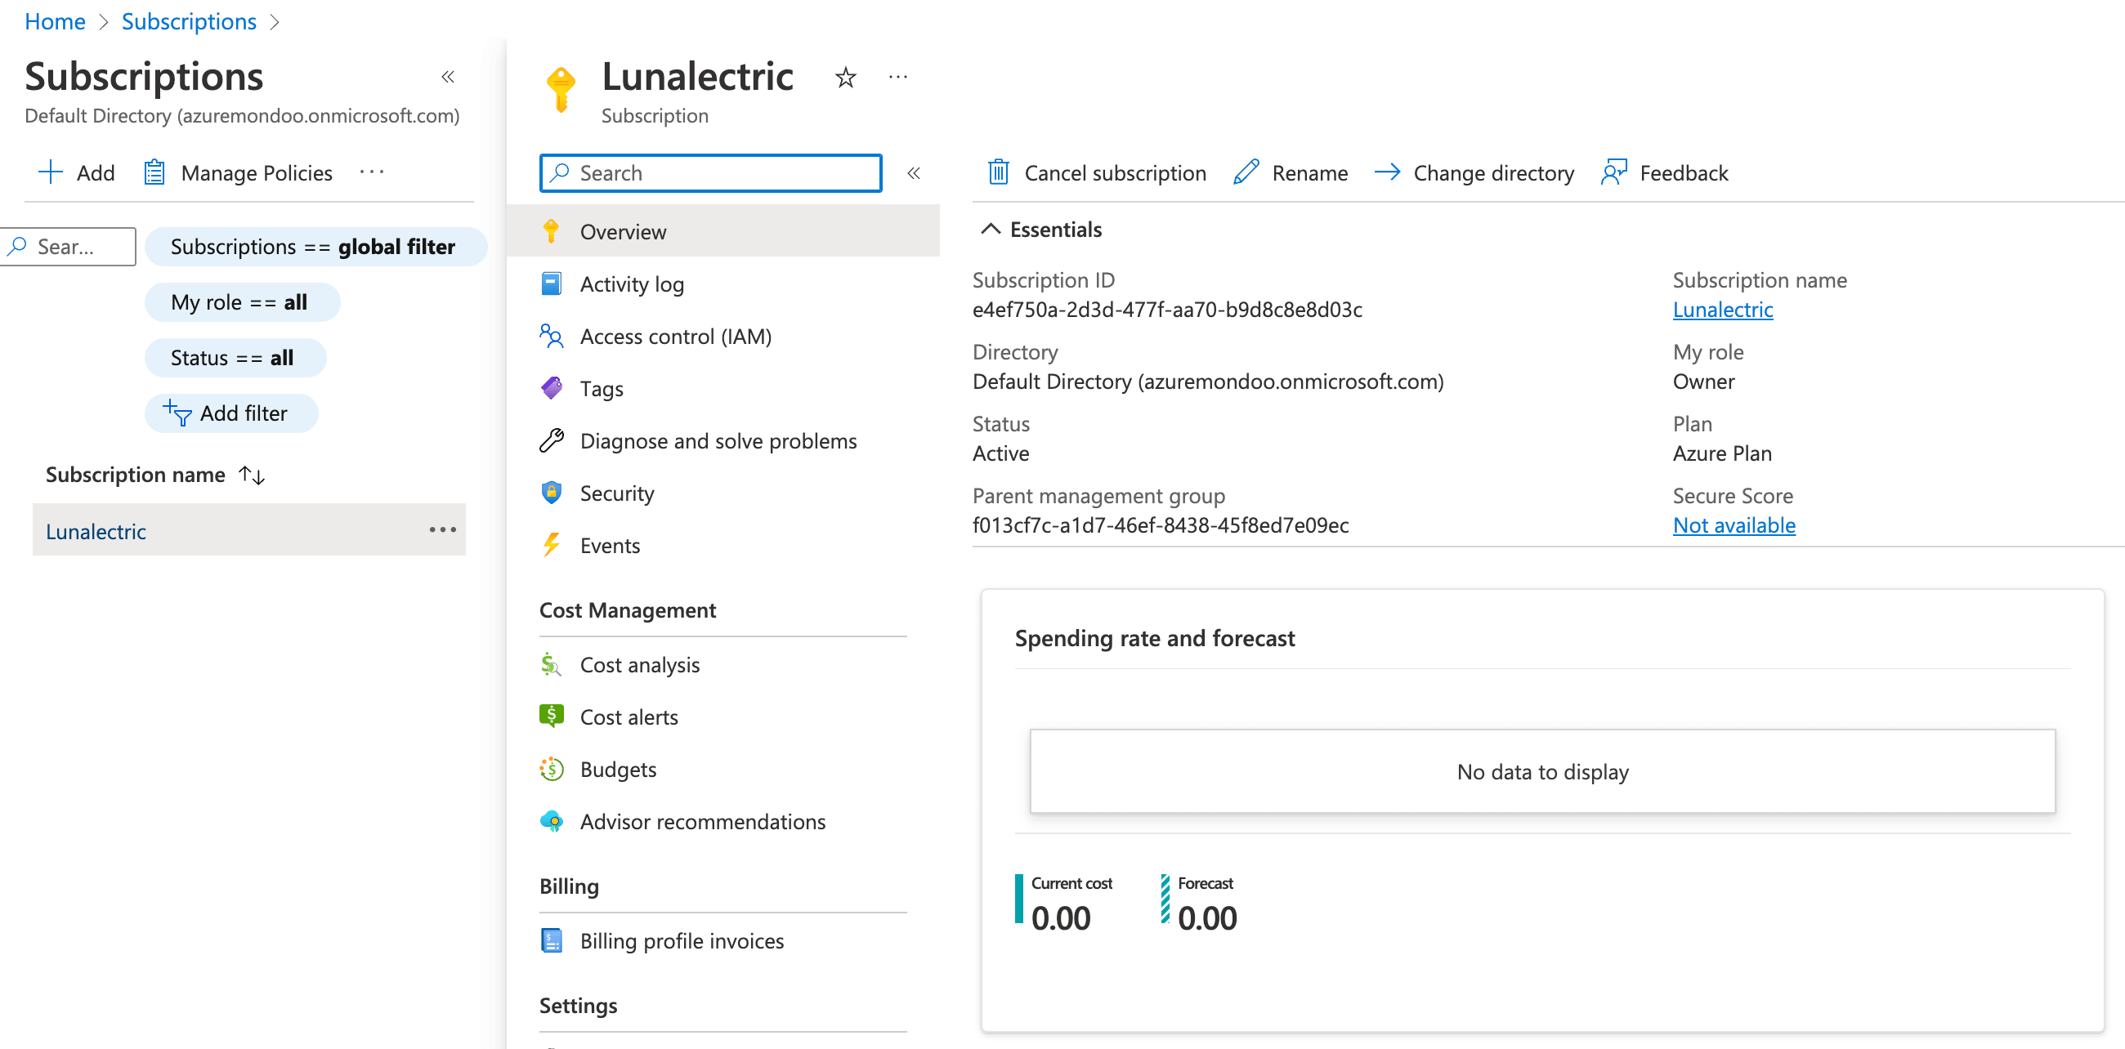The width and height of the screenshot is (2125, 1049).
Task: Open the Tags page for Lunalectric
Action: coord(601,387)
